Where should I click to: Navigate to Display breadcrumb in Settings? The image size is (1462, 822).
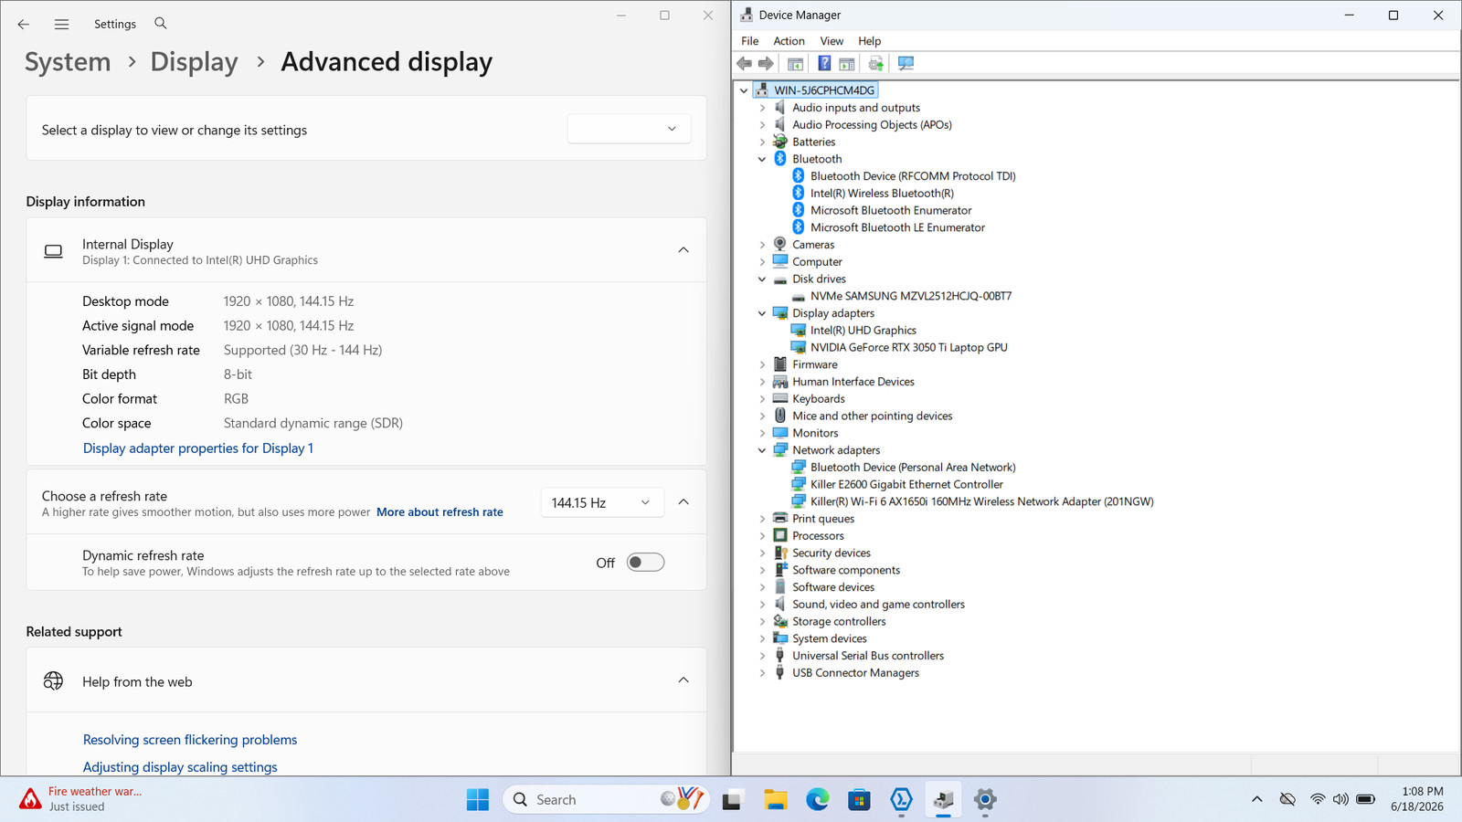[194, 62]
